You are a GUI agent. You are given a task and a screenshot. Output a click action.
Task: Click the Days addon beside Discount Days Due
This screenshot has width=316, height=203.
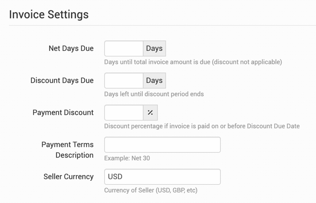[154, 81]
